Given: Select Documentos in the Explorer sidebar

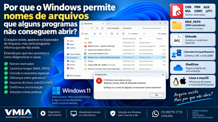Looking at the screenshot, I should click(73, 58).
